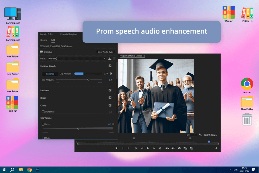The image size is (259, 173).
Task: Cancel clip analysis with the X icon
Action: pyautogui.click(x=111, y=74)
